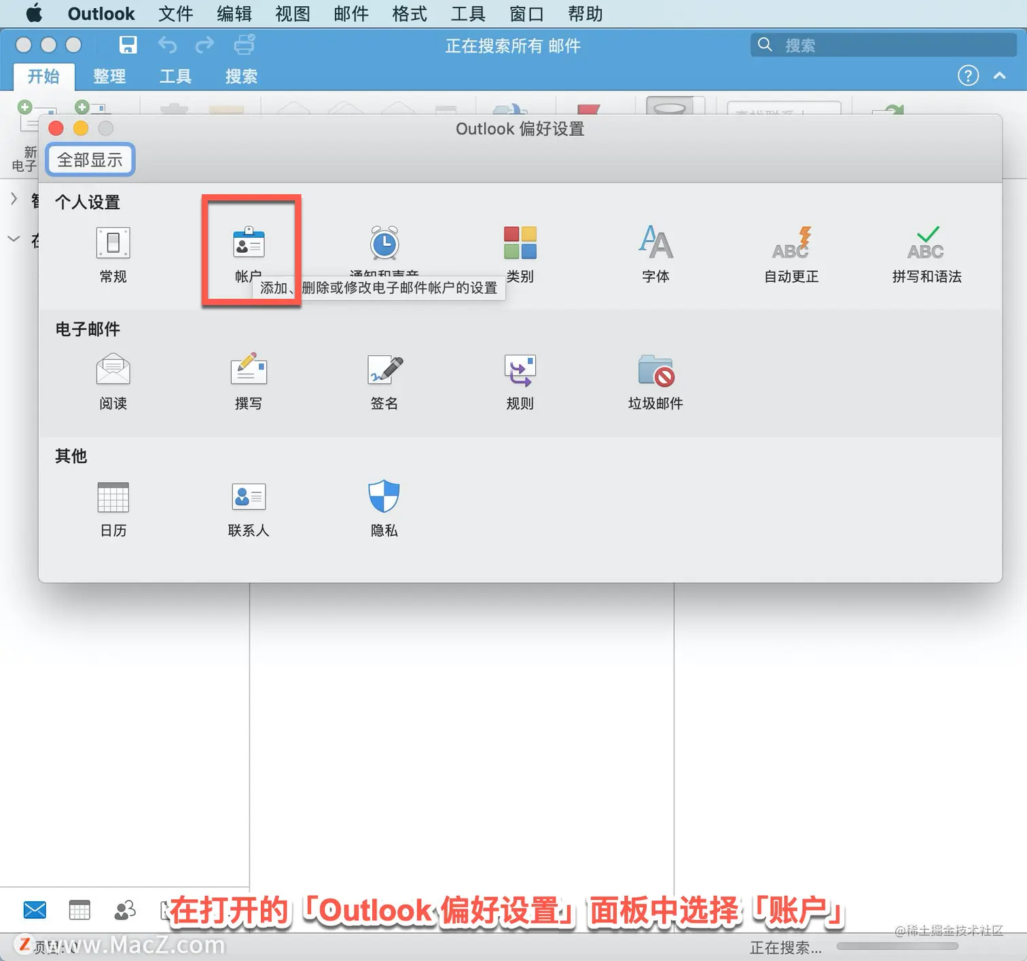Open the 格式 menu in menu bar
The width and height of the screenshot is (1027, 961).
coord(410,14)
